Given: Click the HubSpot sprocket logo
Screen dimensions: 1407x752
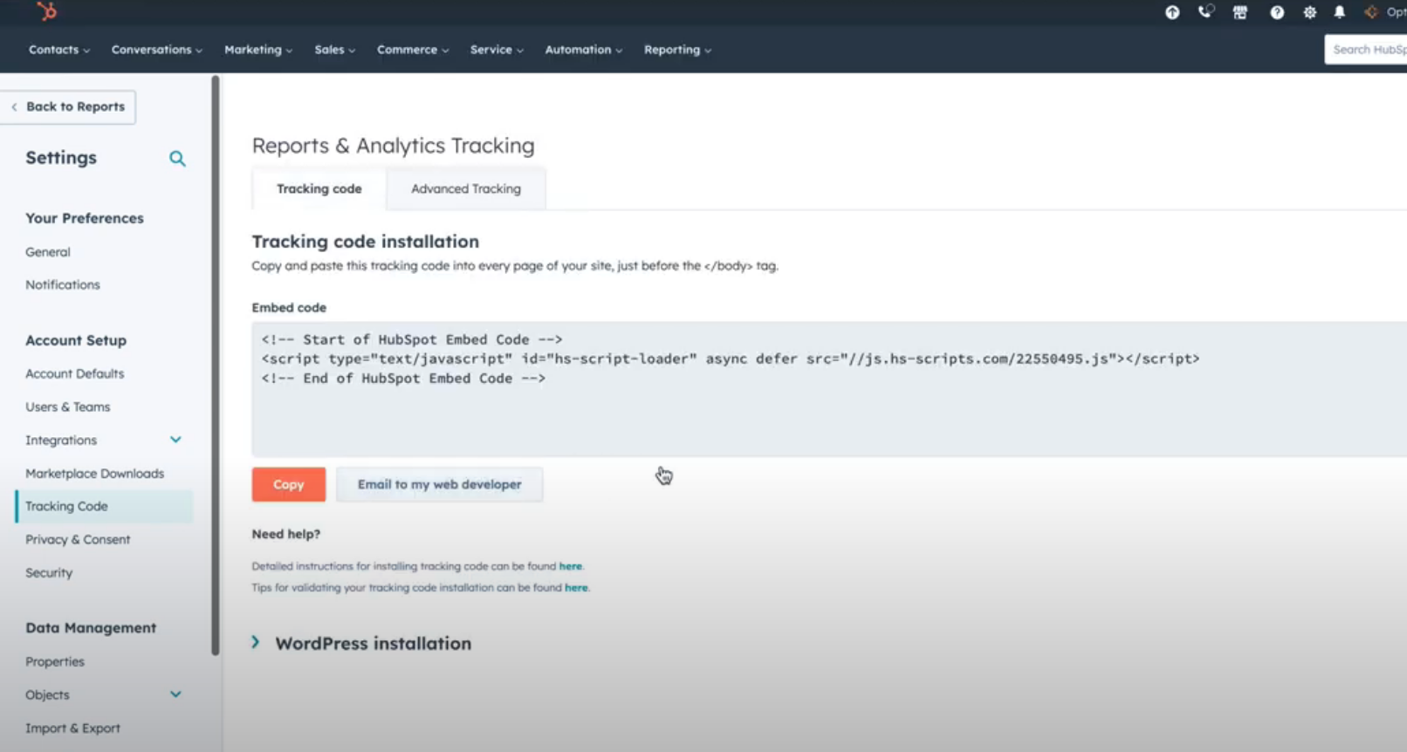Looking at the screenshot, I should 47,11.
